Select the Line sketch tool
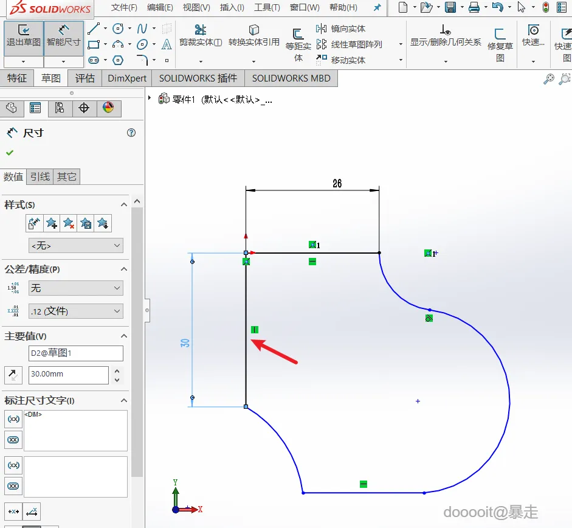Screen dimensions: 572x528 (x=94, y=29)
